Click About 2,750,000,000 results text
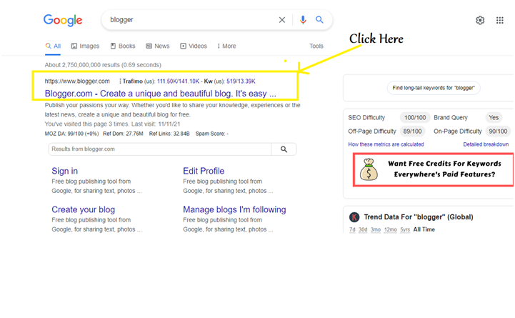This screenshot has height=318, width=515. pyautogui.click(x=103, y=65)
